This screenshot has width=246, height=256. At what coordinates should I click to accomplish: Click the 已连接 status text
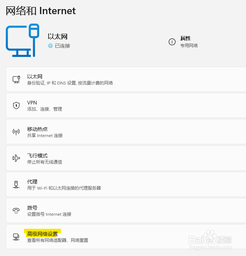pyautogui.click(x=62, y=46)
